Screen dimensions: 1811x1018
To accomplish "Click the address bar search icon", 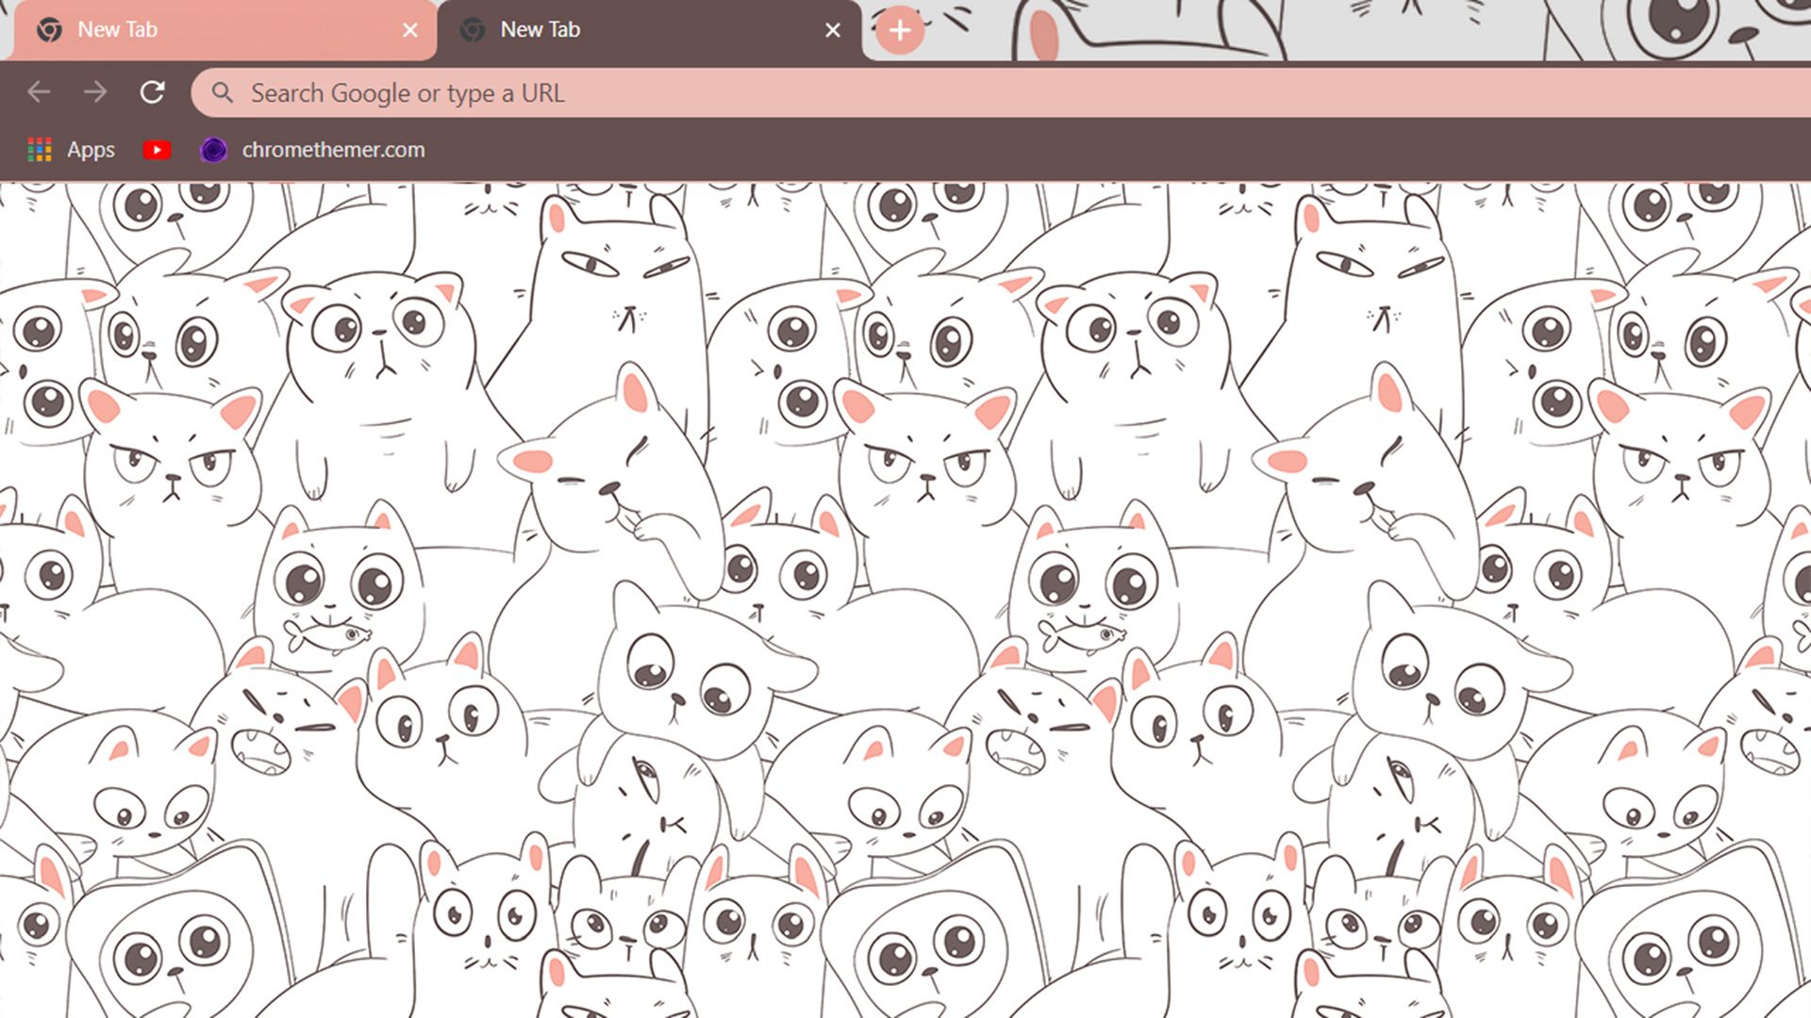I will tap(222, 92).
